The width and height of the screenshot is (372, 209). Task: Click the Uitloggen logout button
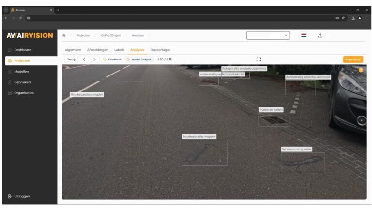[19, 196]
